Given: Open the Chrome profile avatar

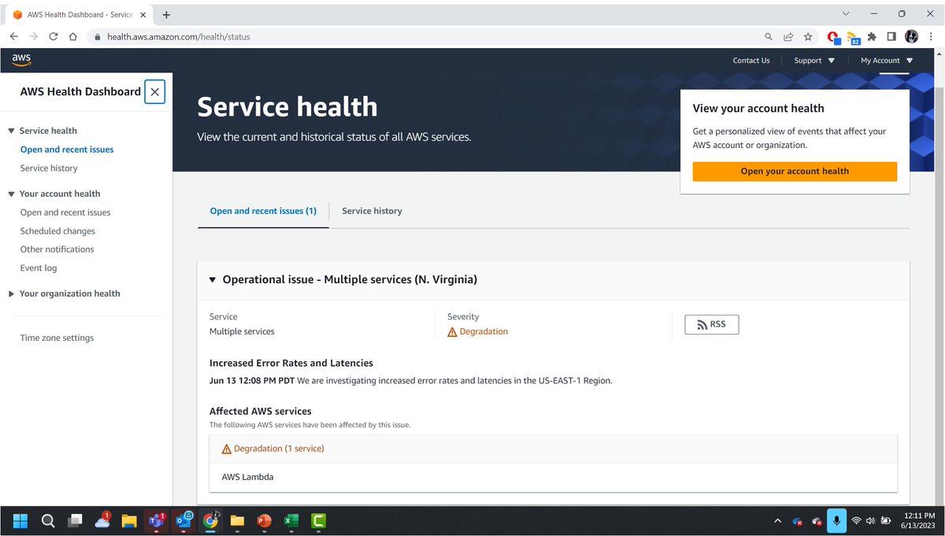Looking at the screenshot, I should pos(911,36).
